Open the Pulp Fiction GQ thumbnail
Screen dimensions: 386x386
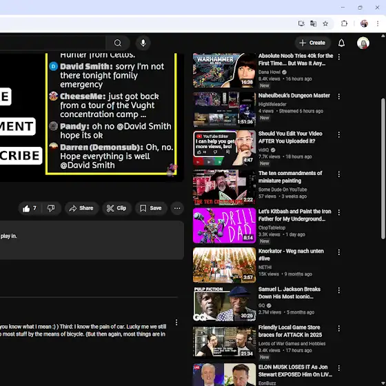(x=224, y=303)
